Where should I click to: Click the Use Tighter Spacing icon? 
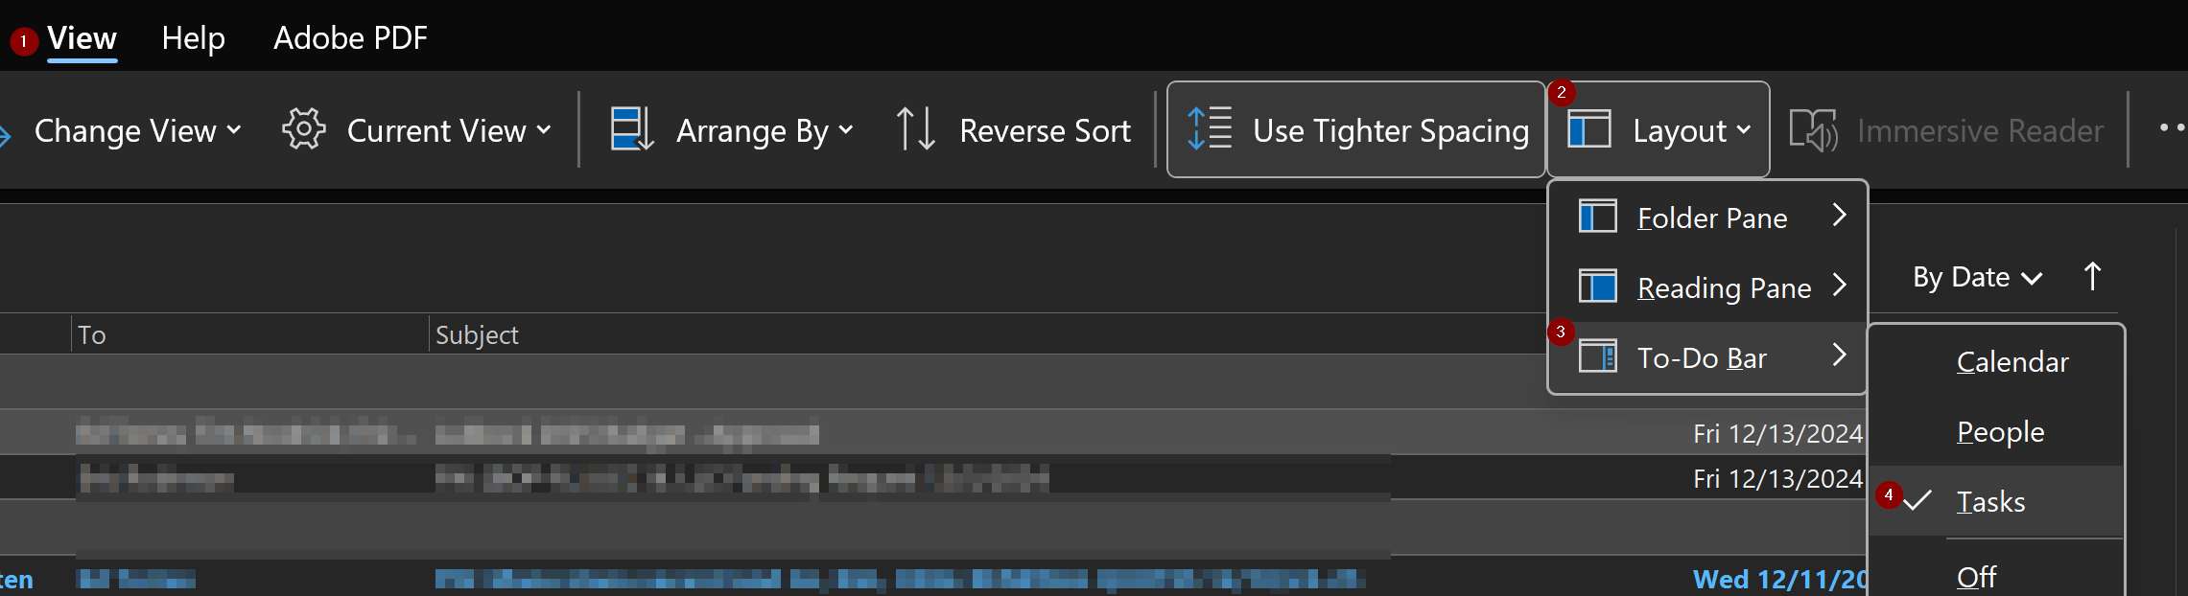tap(1210, 128)
